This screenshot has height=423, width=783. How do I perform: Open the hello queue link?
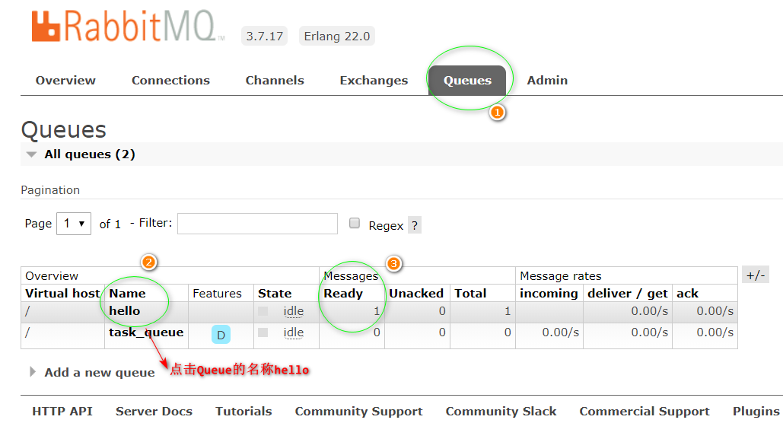pyautogui.click(x=124, y=310)
